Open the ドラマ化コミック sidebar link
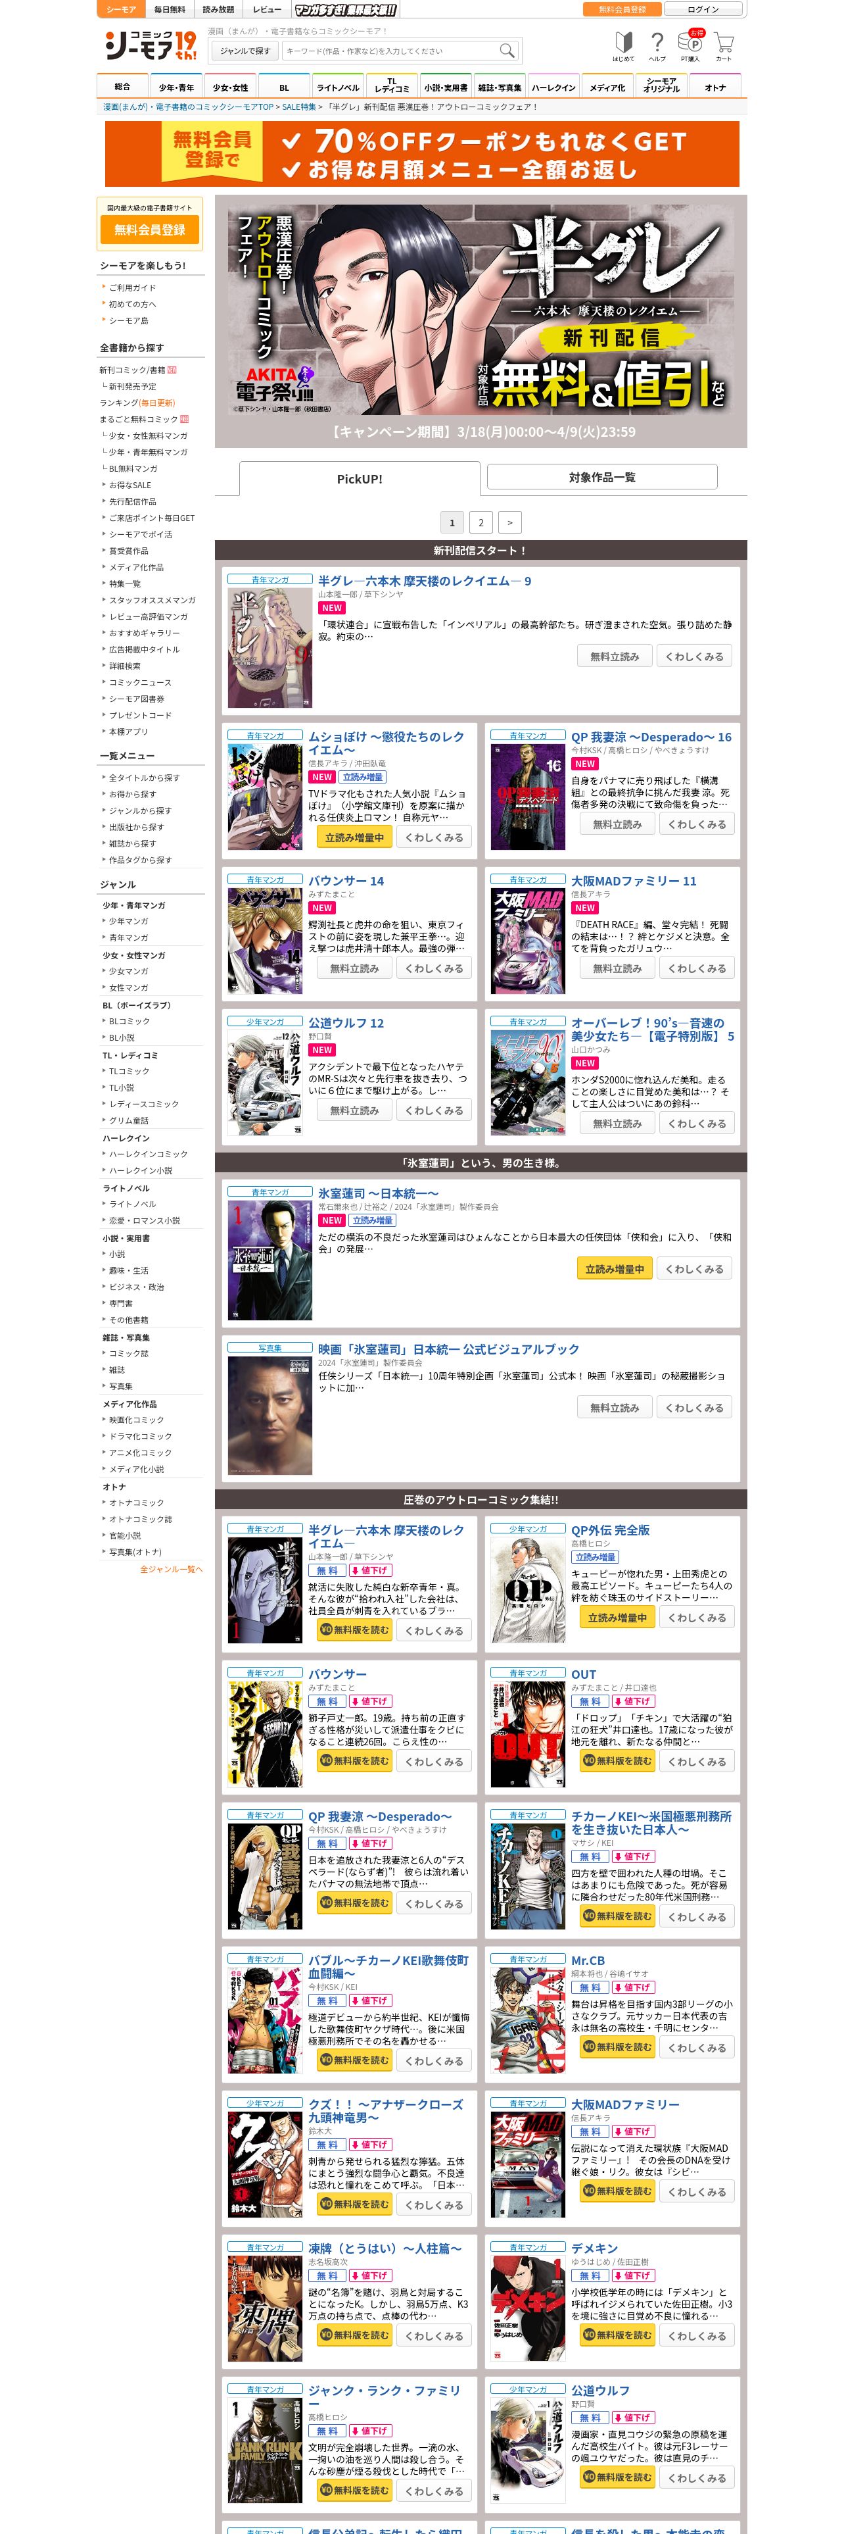 [139, 1436]
